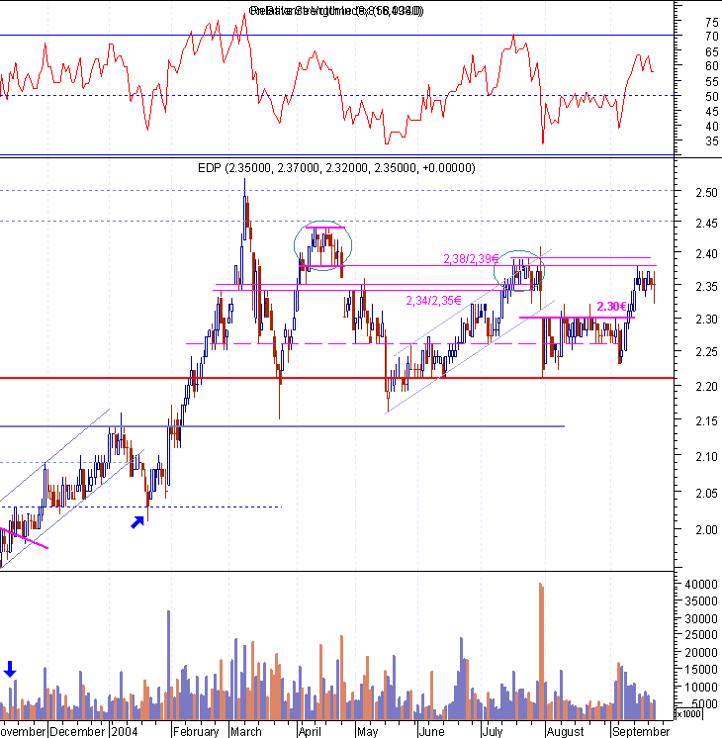The height and width of the screenshot is (738, 722).
Task: Click the 2.35 price axis value
Action: point(706,287)
